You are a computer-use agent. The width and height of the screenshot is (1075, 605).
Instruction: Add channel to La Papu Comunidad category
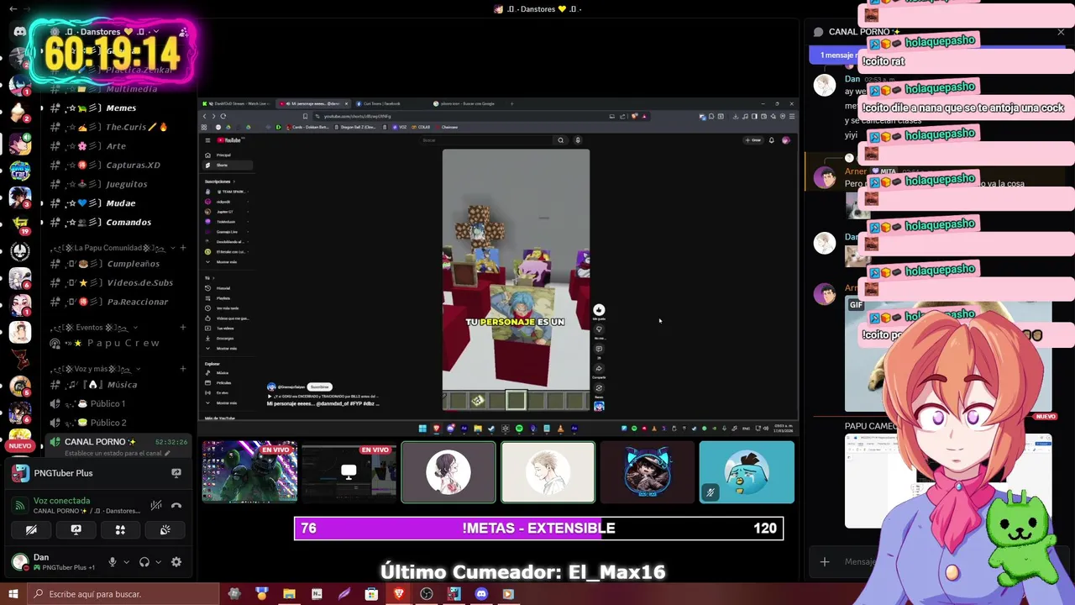click(183, 248)
